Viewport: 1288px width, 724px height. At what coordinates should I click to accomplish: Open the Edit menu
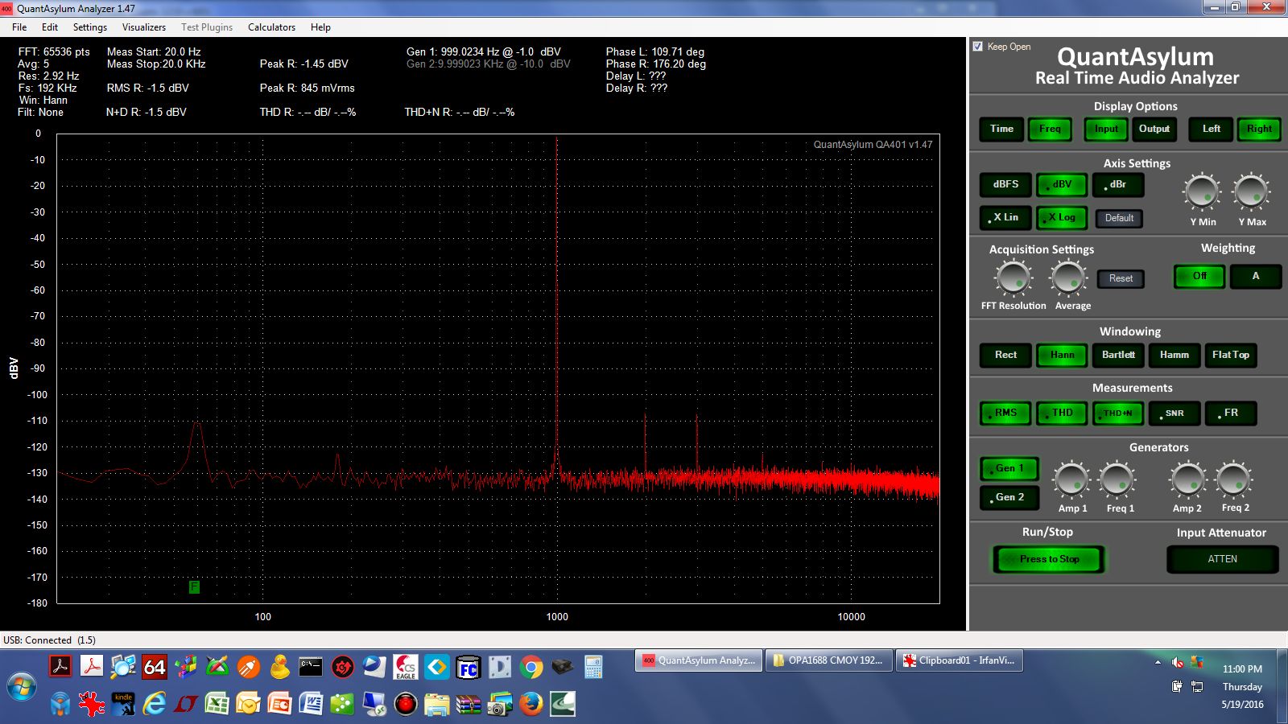pyautogui.click(x=50, y=27)
